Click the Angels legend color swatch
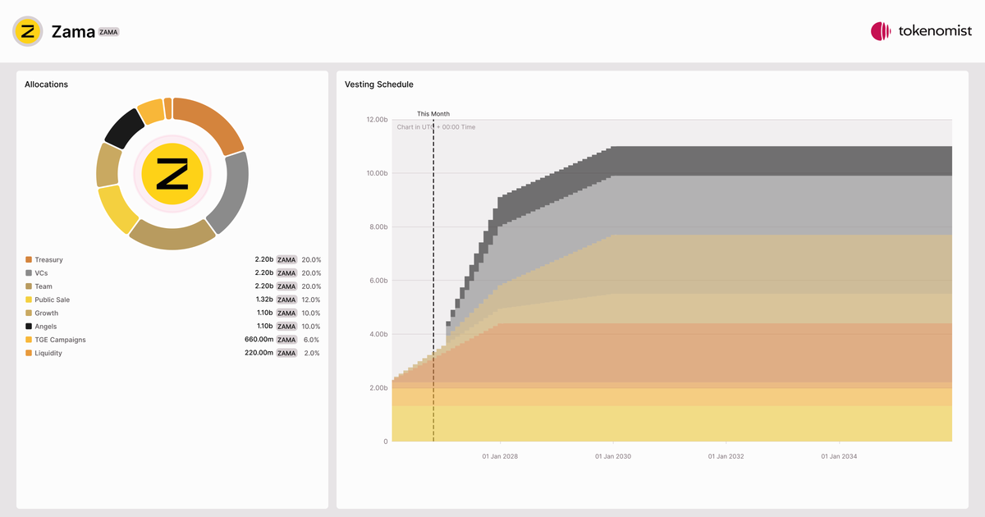Viewport: 985px width, 517px height. (x=29, y=327)
